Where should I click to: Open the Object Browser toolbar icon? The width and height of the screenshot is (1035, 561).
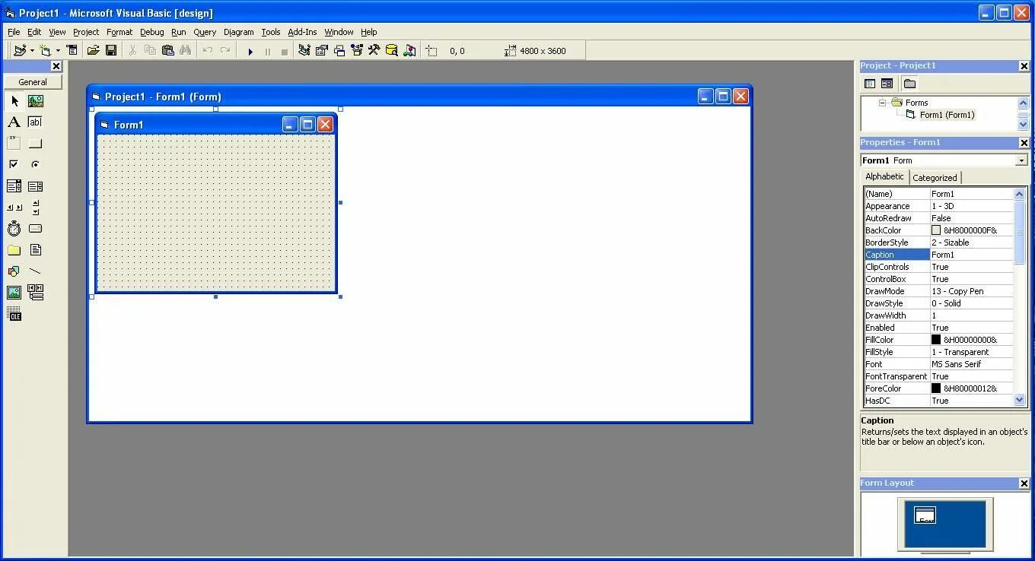357,51
